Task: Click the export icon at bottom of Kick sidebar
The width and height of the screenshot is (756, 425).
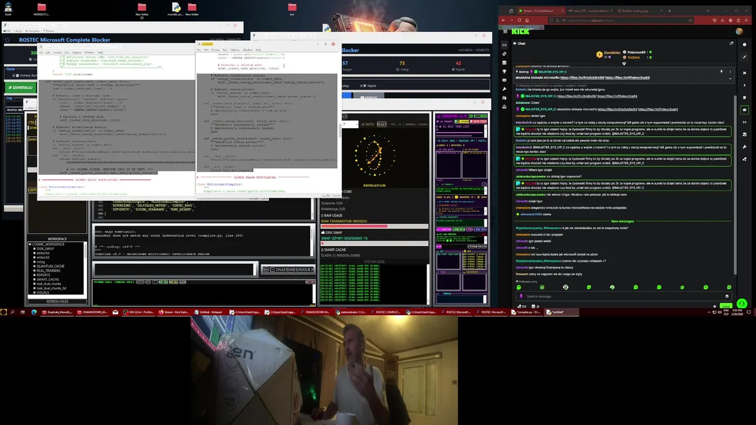Action: click(x=504, y=107)
